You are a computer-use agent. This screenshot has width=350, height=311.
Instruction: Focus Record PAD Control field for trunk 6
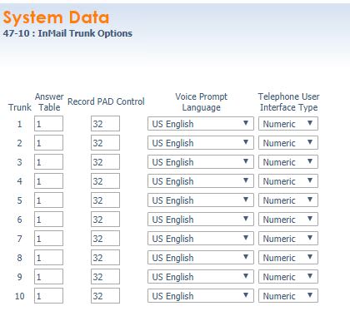[105, 220]
